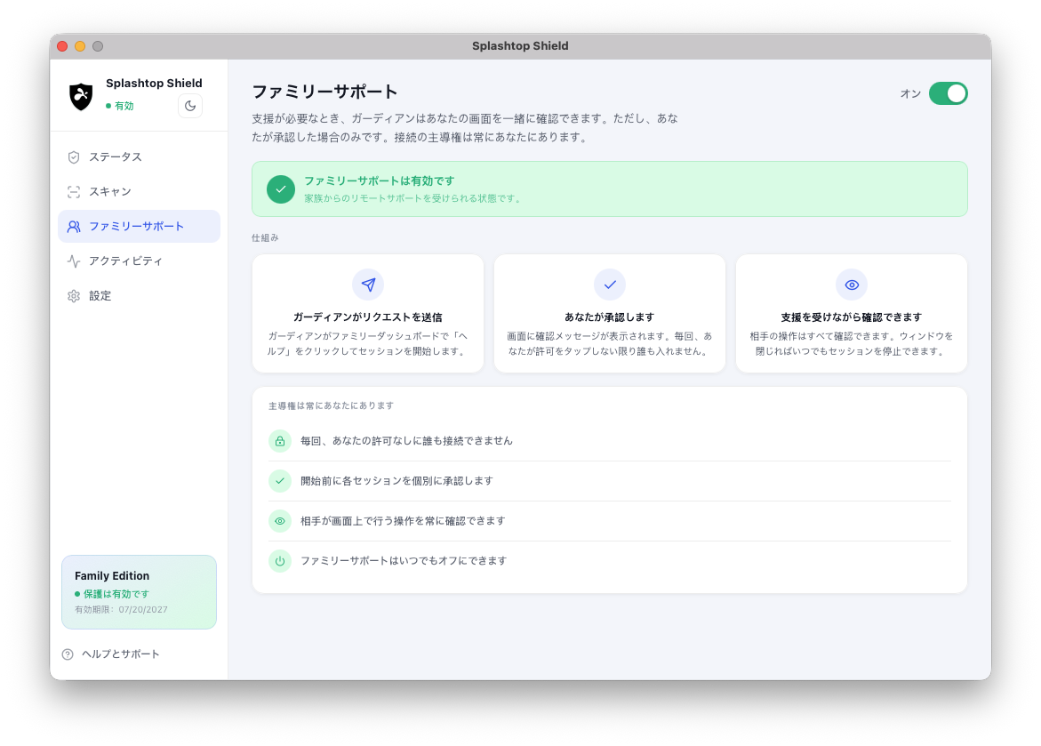Click the blue checkmark approval card icon
This screenshot has height=746, width=1041.
coord(610,285)
